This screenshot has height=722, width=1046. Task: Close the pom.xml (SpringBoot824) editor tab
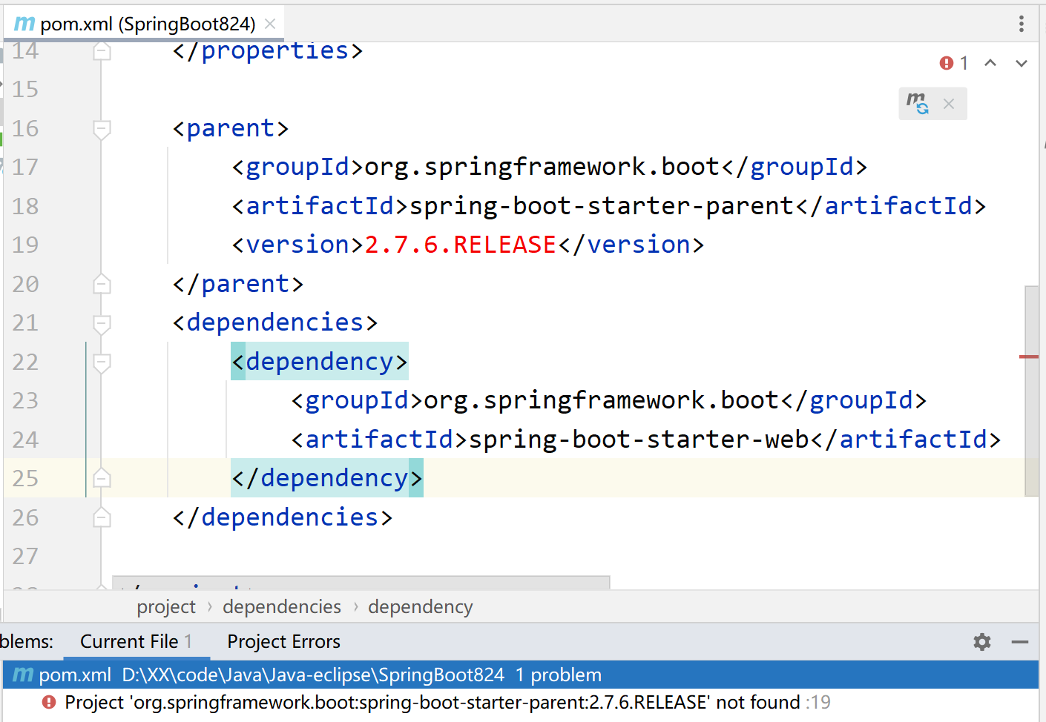pos(270,24)
